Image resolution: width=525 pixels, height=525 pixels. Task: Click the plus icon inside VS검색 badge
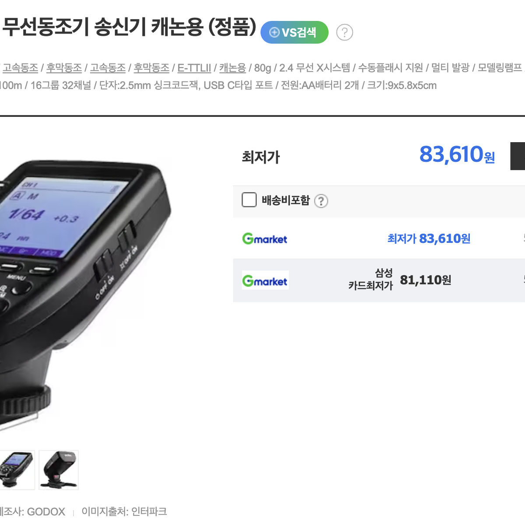274,32
